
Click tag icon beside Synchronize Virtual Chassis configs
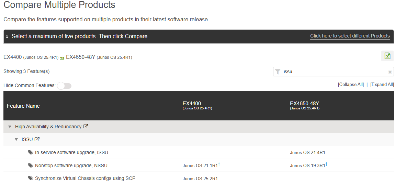[x=31, y=178]
